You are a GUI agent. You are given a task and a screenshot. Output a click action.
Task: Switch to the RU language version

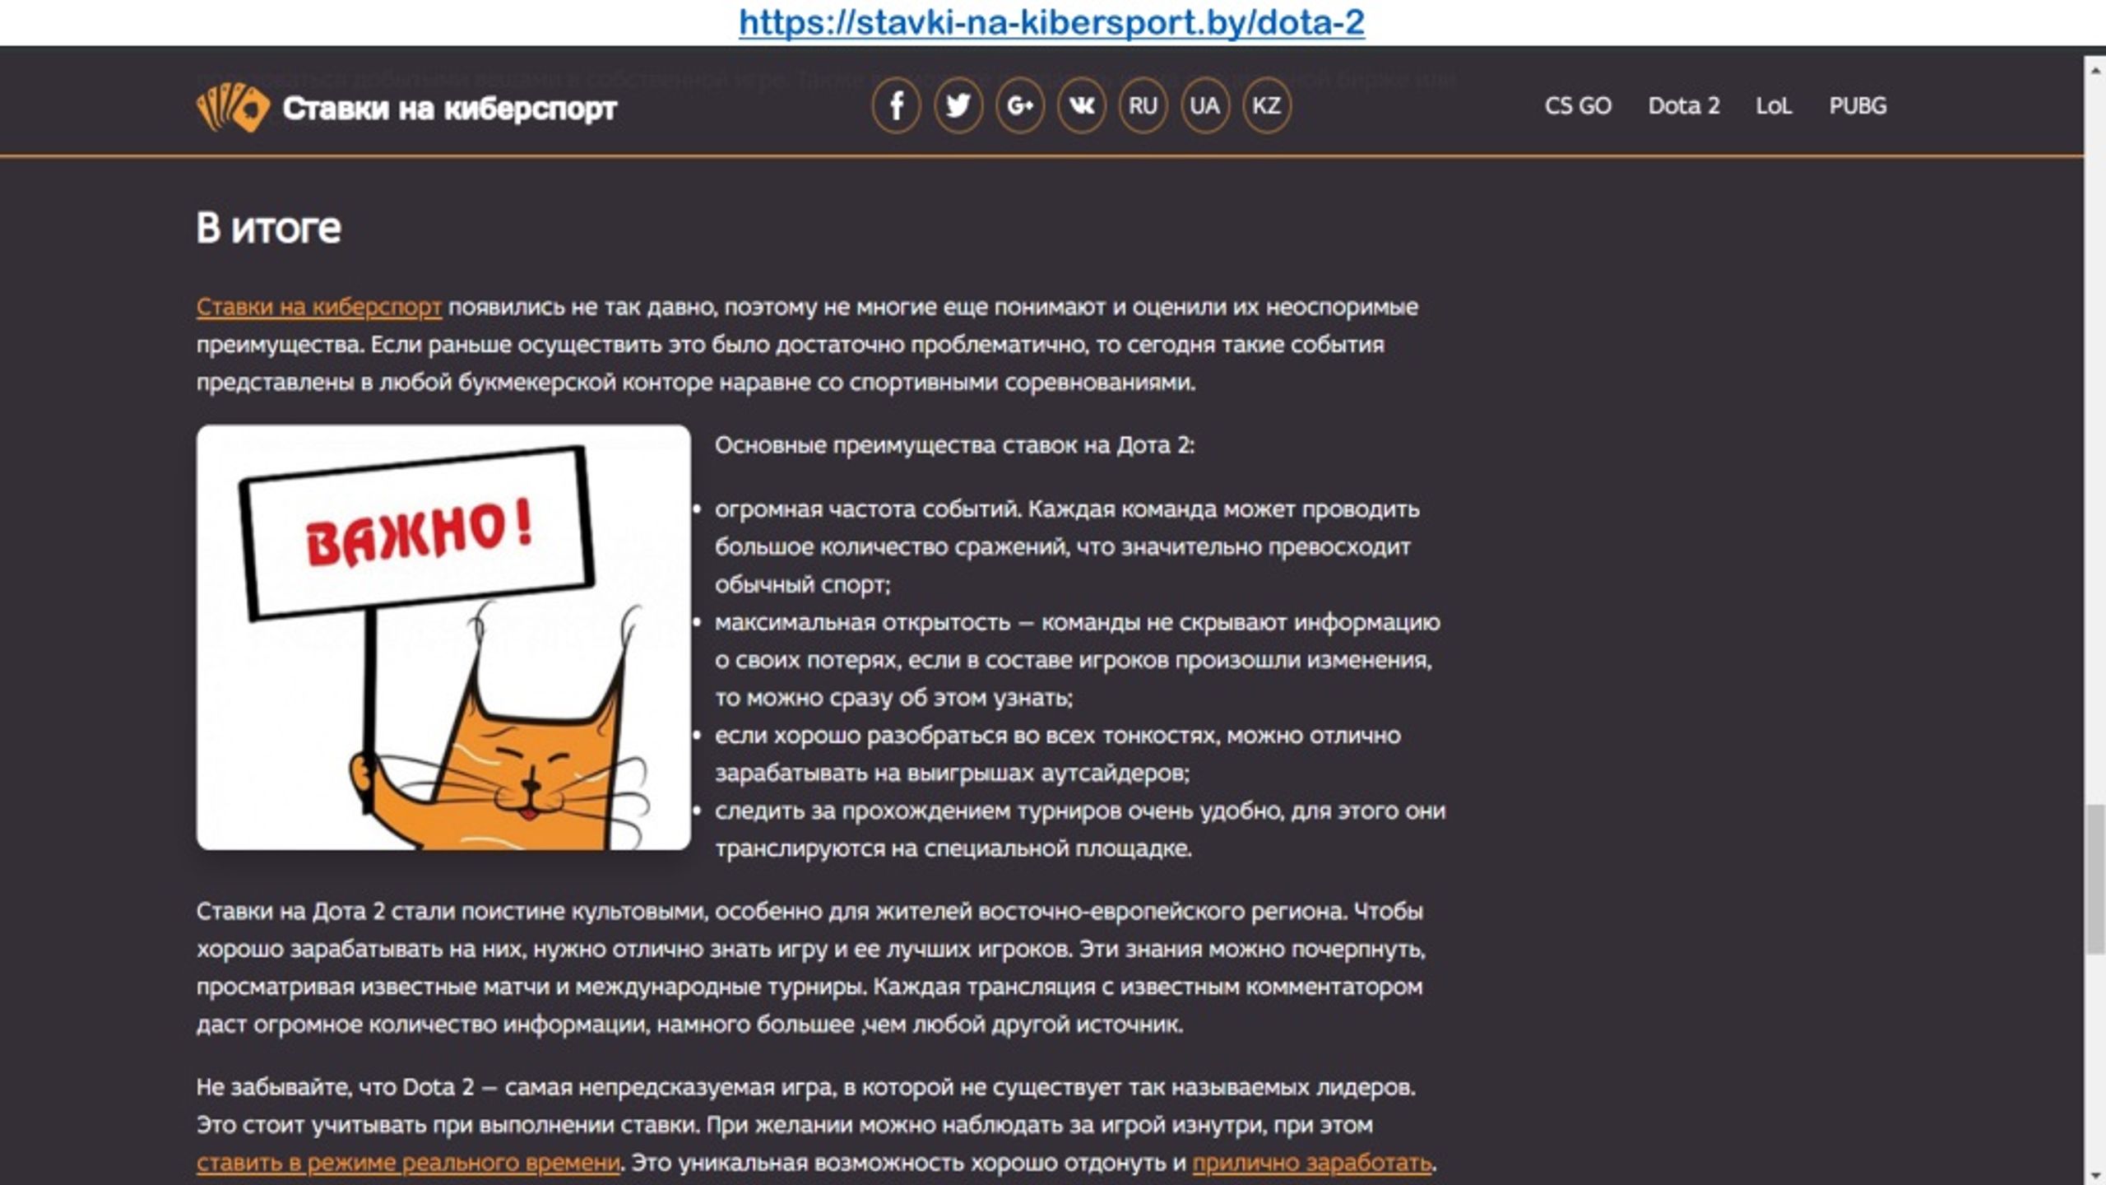tap(1143, 106)
